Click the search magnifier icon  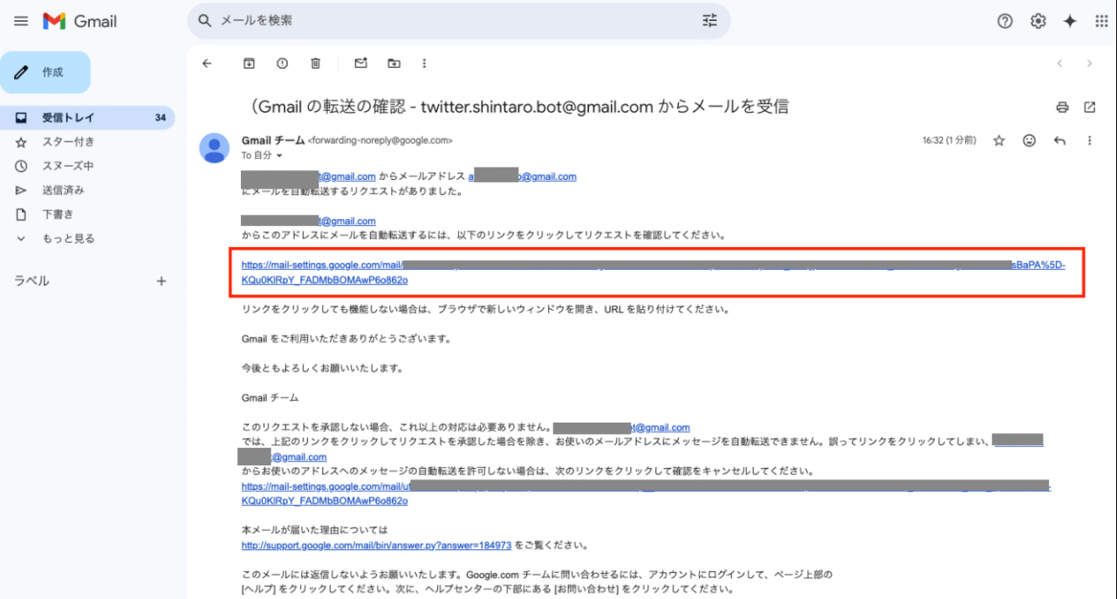(x=205, y=21)
